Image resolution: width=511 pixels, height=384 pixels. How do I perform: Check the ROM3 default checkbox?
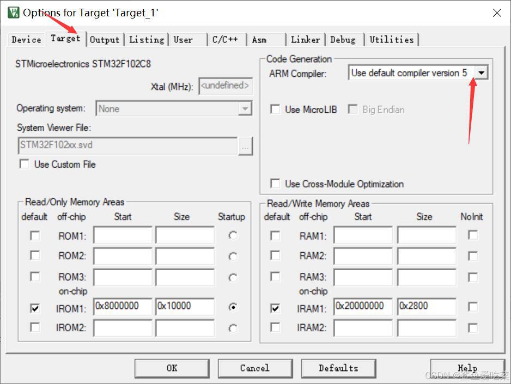[35, 277]
